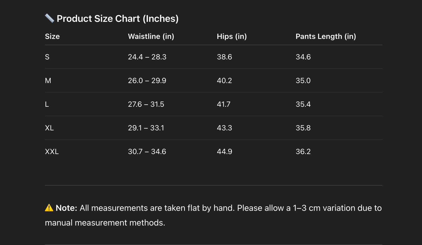Click the 35.8 pants length for XL
Viewport: 422px width, 245px height.
pos(303,128)
